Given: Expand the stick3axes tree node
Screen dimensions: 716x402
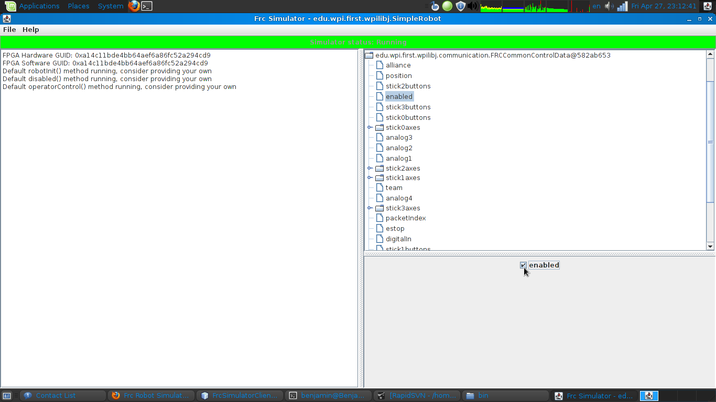Looking at the screenshot, I should click(370, 208).
